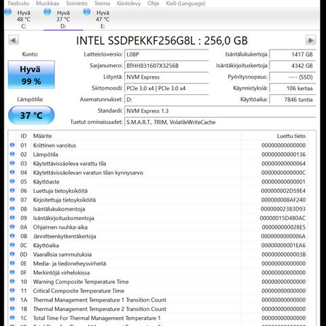Viewport: 326px width, 326px height.
Task: Click the Asematunnukset field D:
Action: point(166,100)
